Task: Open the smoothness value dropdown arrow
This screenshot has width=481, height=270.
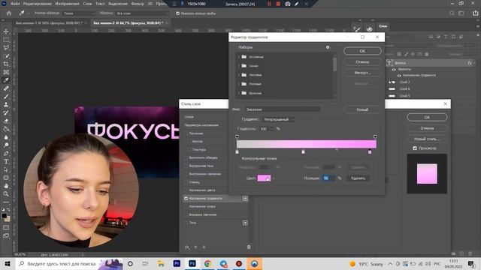Action: (271, 129)
